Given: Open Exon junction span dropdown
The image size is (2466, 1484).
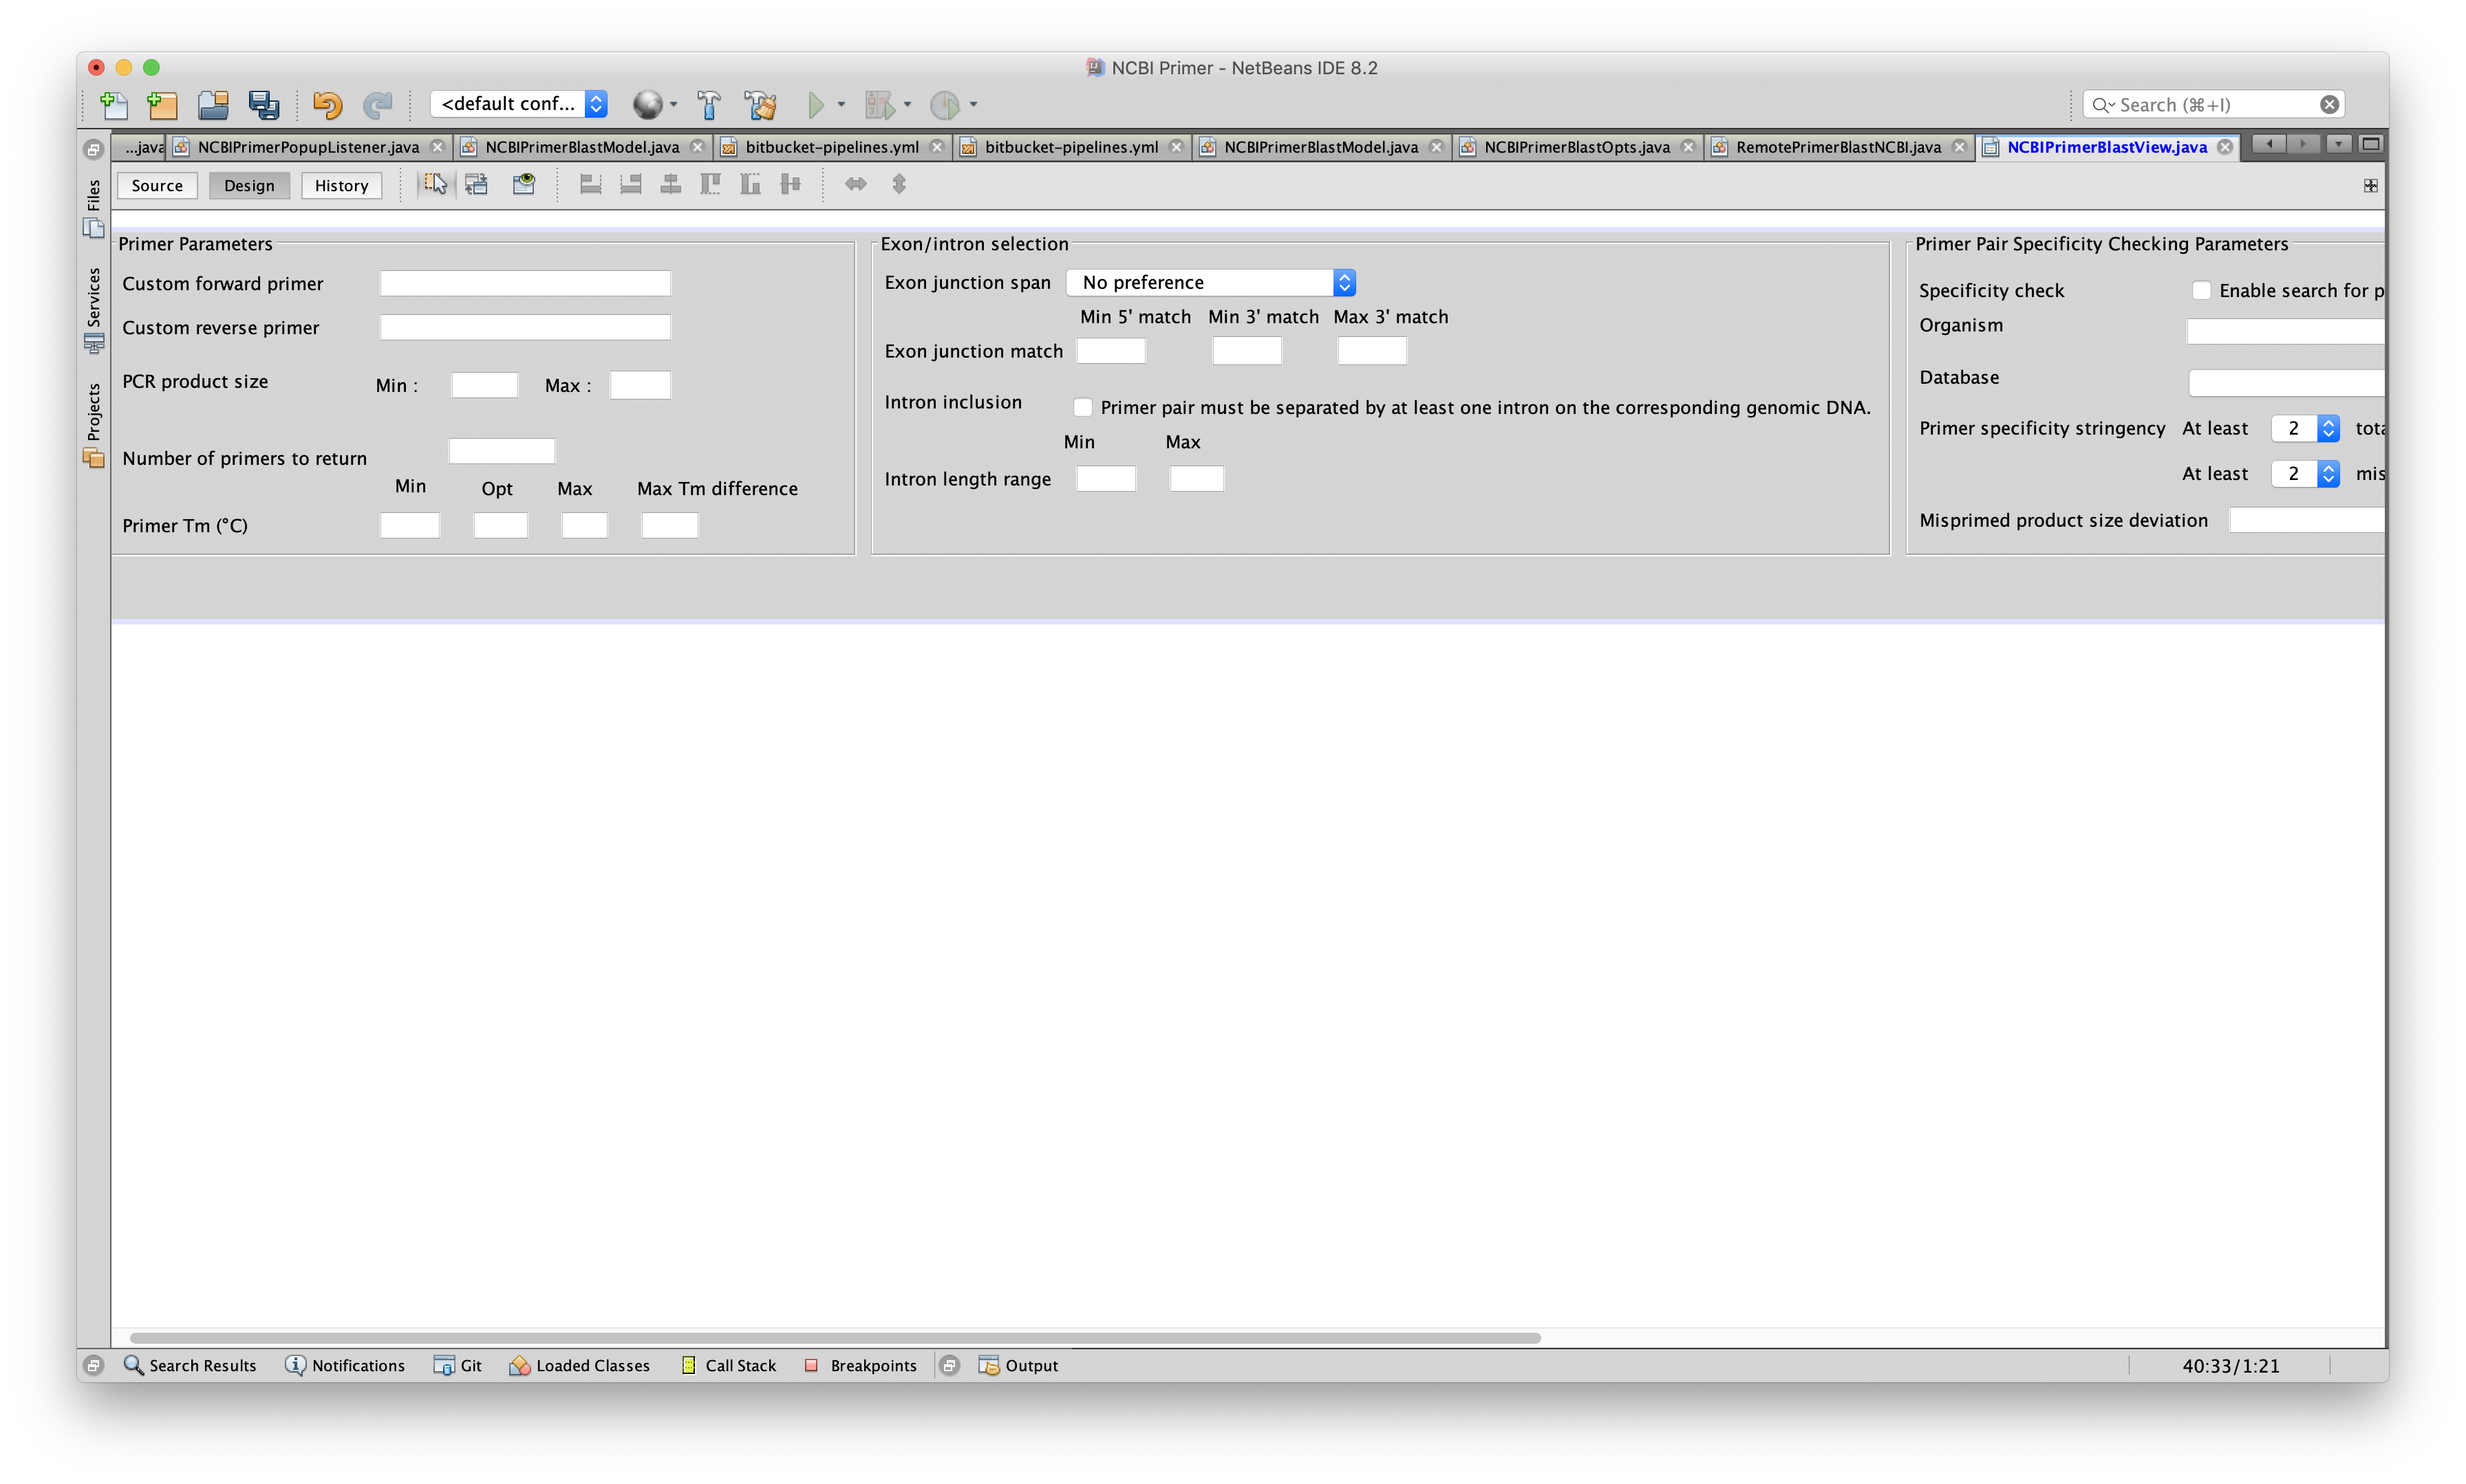Looking at the screenshot, I should point(1210,283).
